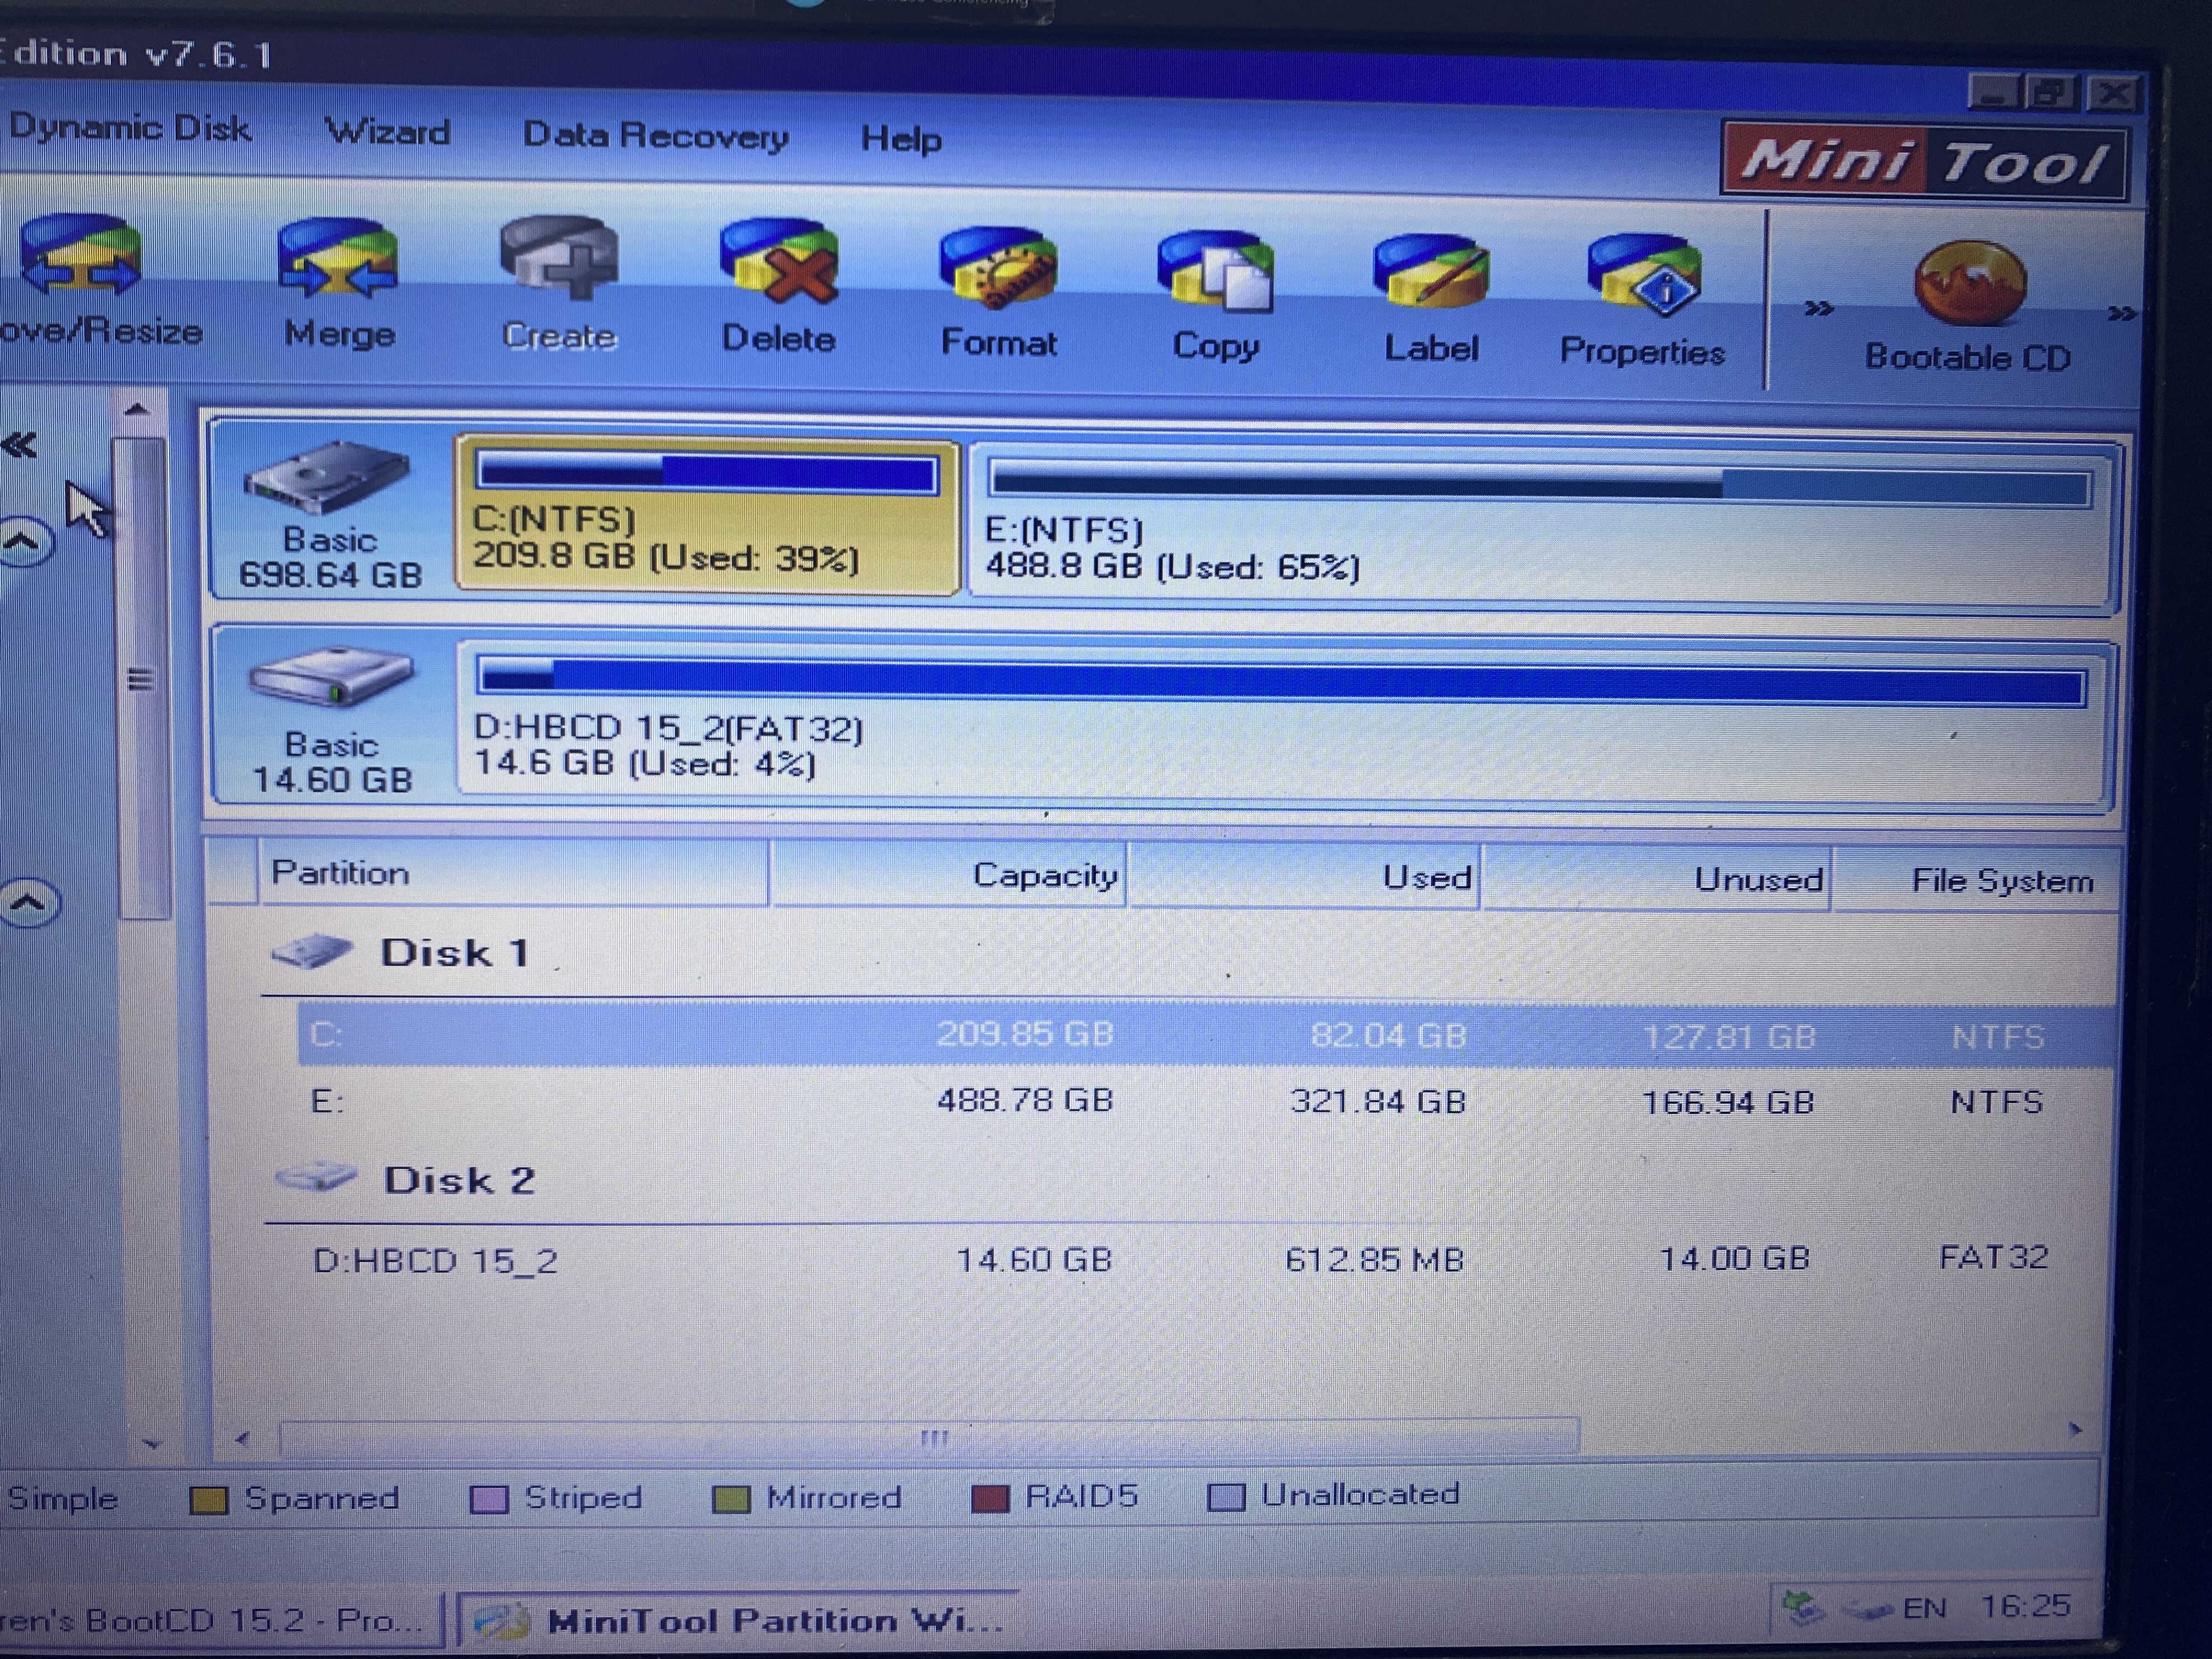
Task: Collapse the lower sidebar section
Action: [29, 903]
